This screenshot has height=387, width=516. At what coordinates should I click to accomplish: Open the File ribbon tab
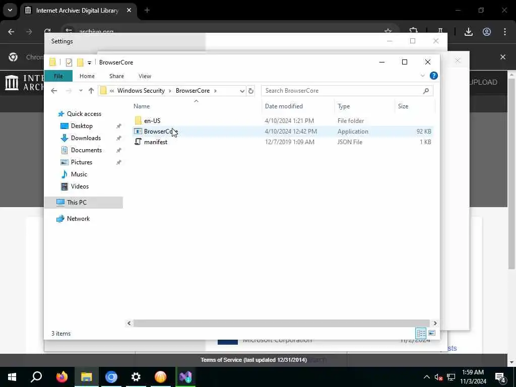coord(58,76)
